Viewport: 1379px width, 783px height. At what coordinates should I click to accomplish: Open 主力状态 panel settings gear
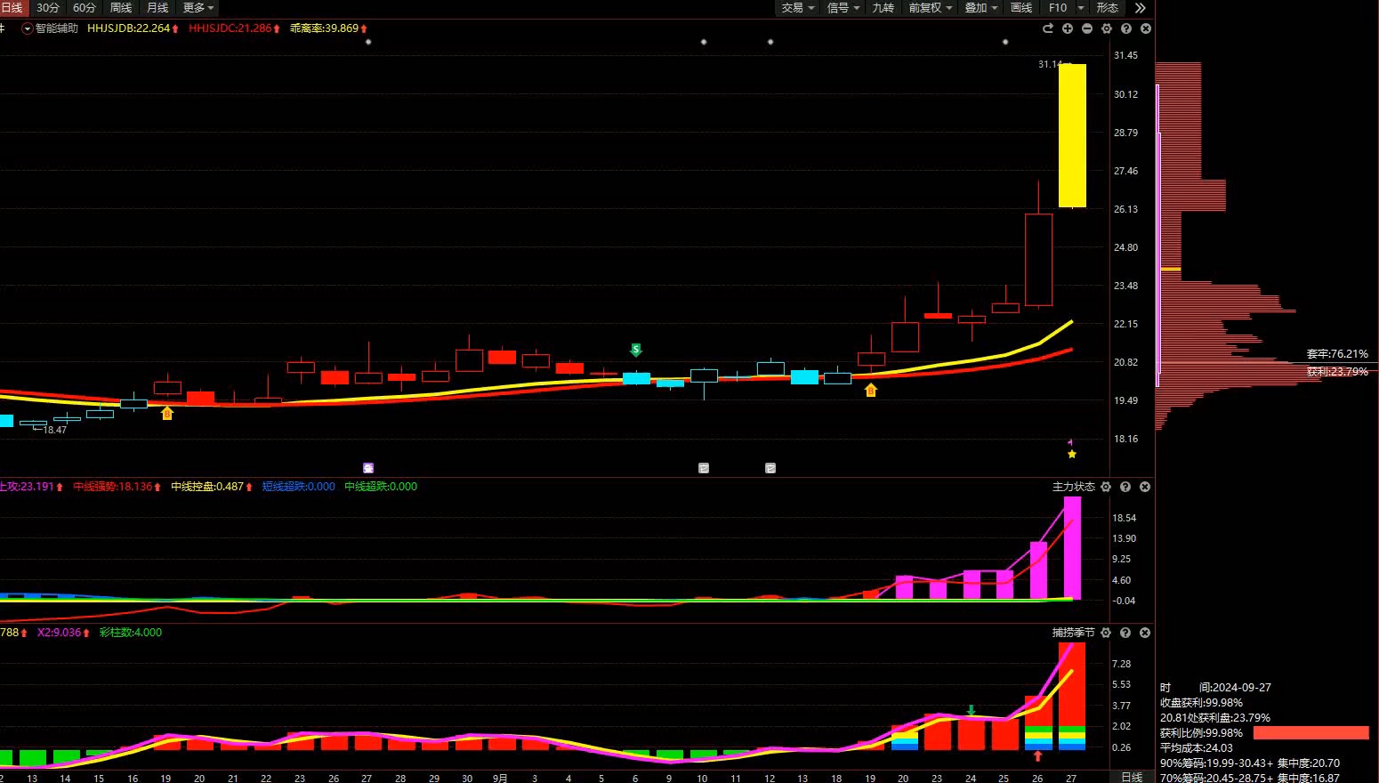1106,487
